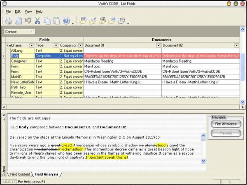This screenshot has width=247, height=185.
Task: Click the Previous navigate button
Action: pyautogui.click(x=226, y=133)
